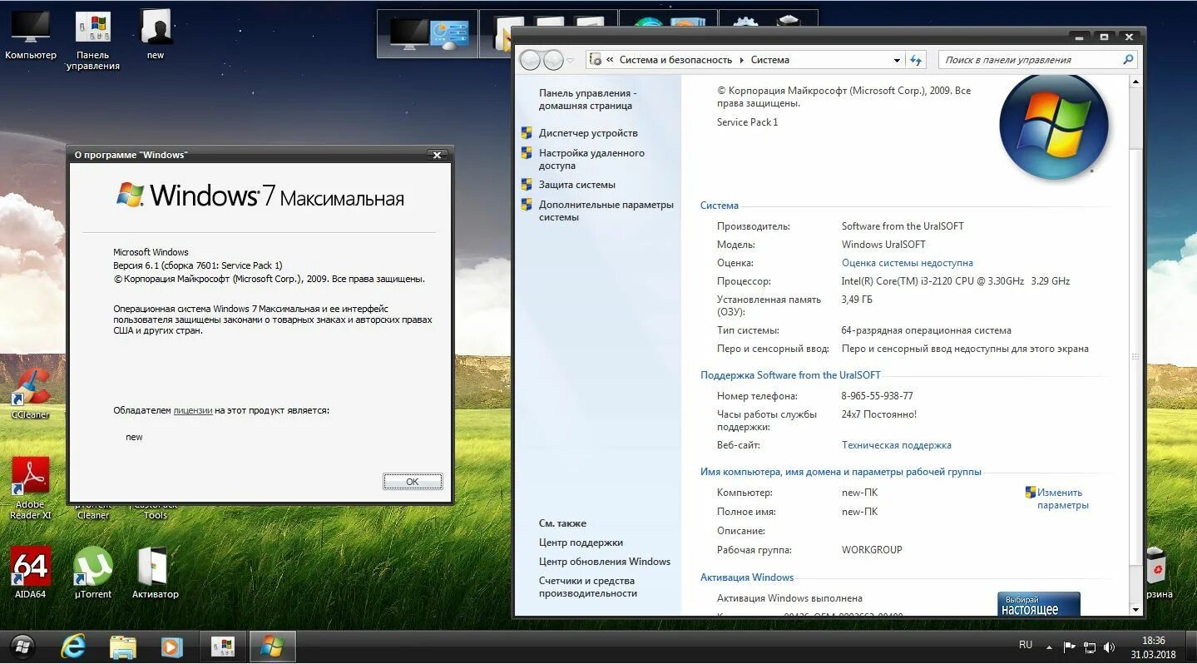Viewport: 1197px width, 664px height.
Task: Click the Изменить параметры link
Action: (1060, 498)
